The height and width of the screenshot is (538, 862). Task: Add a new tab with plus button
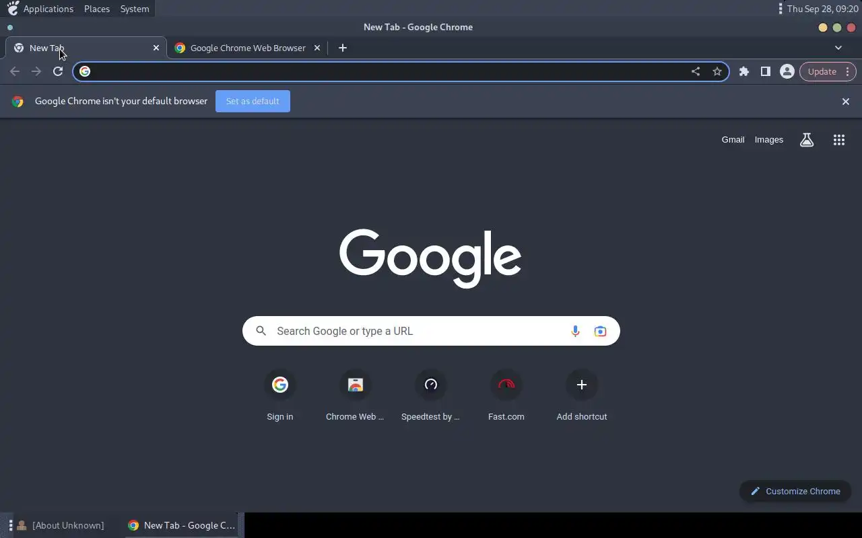point(343,48)
